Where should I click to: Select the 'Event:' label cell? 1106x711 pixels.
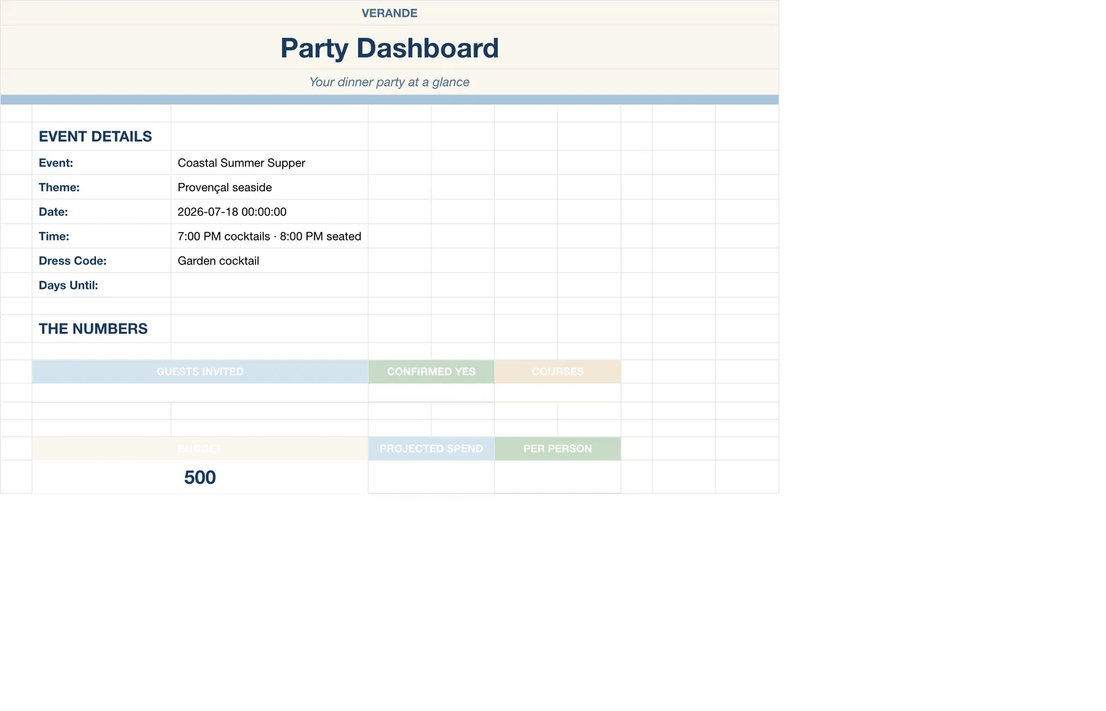[102, 163]
